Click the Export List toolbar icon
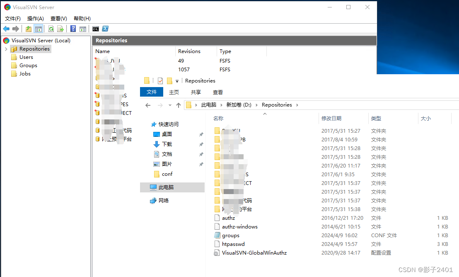The image size is (459, 277). point(60,29)
